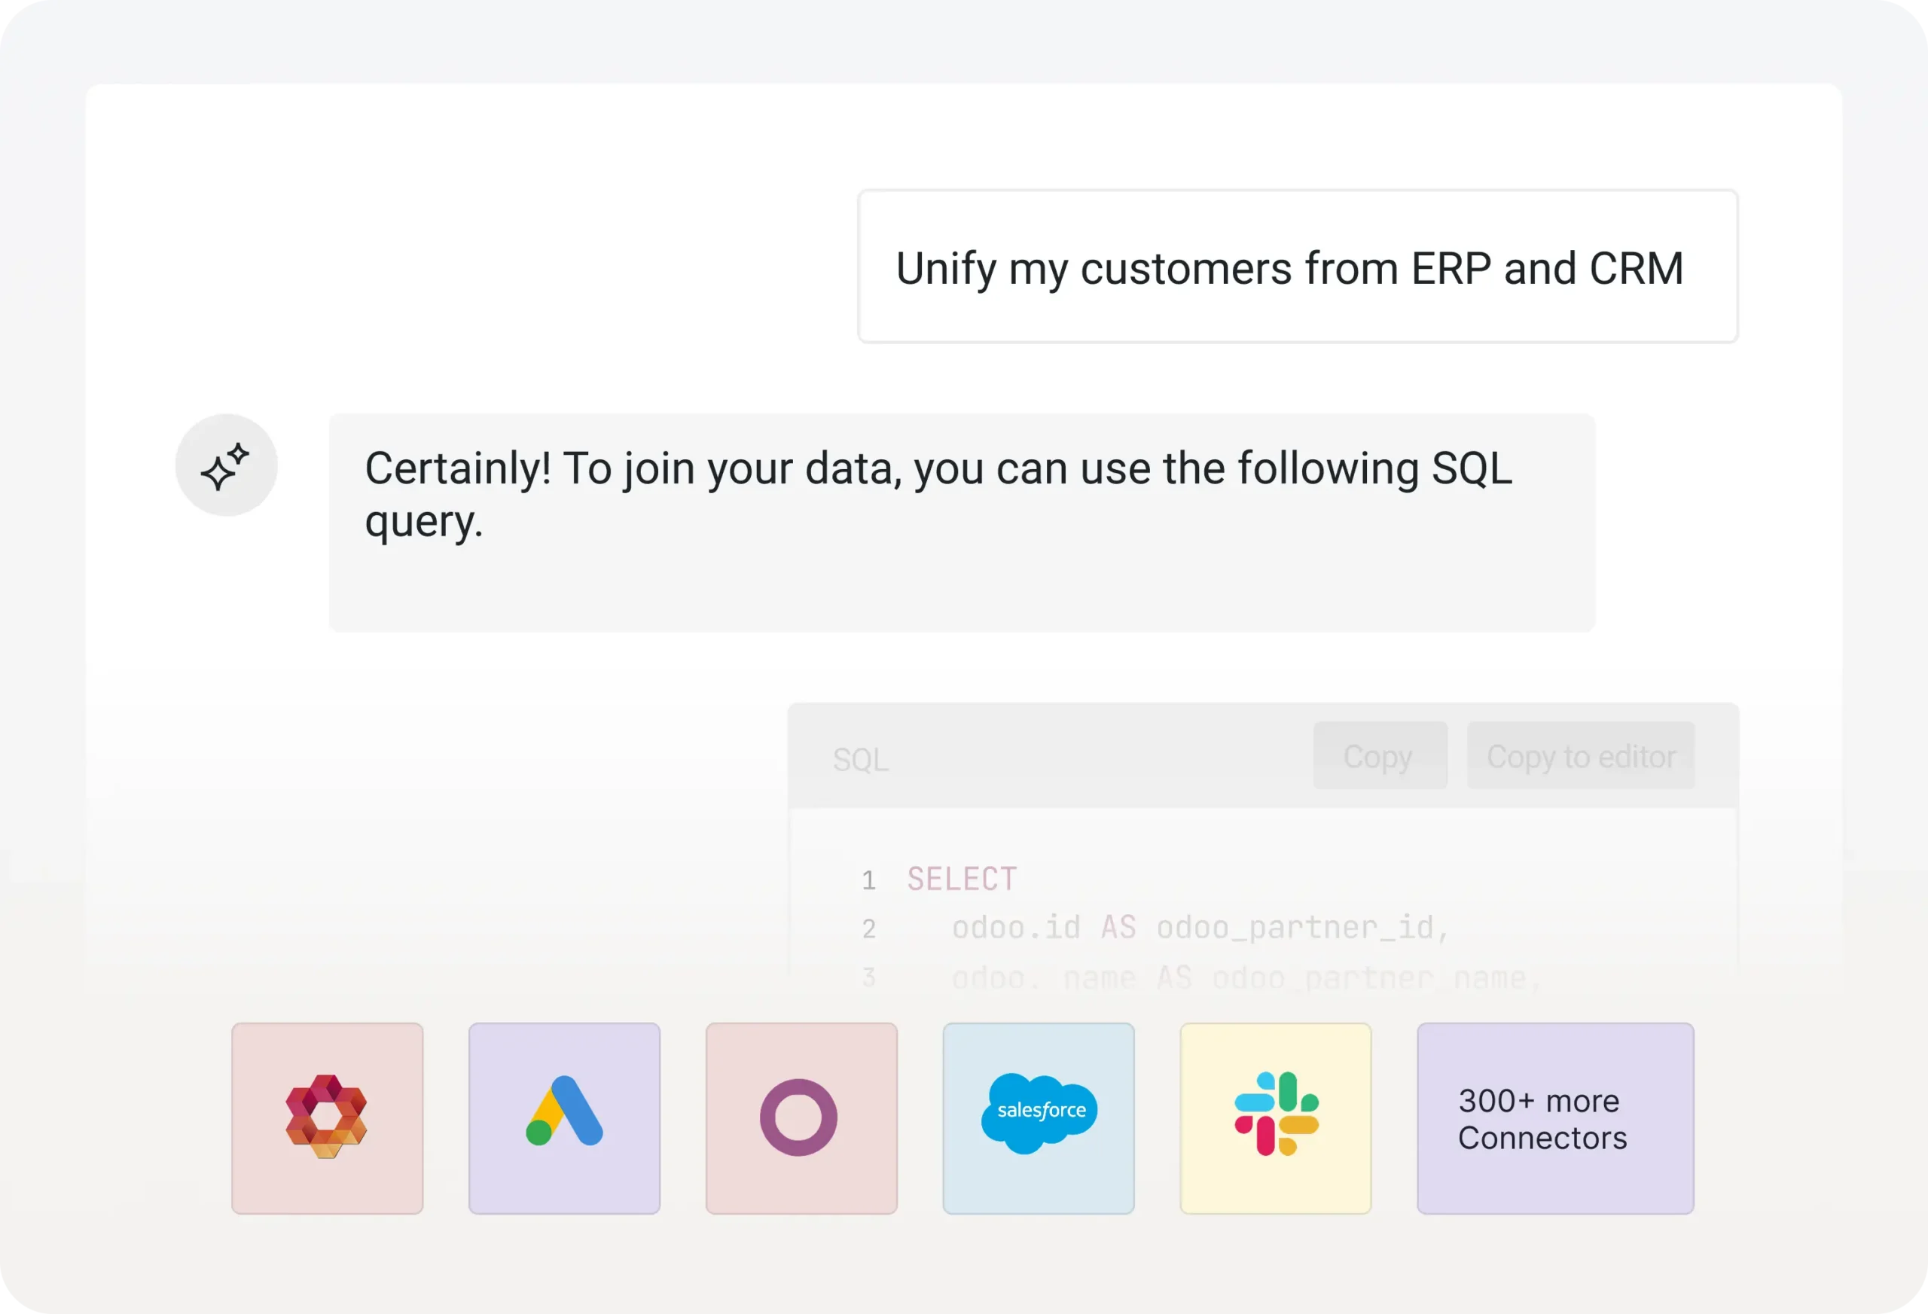Open the Slack connector tile
Screen dimensions: 1928x1314
1275,1117
